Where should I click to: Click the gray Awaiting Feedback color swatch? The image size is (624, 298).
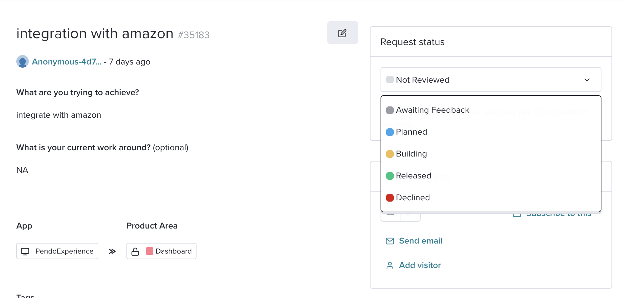(390, 110)
